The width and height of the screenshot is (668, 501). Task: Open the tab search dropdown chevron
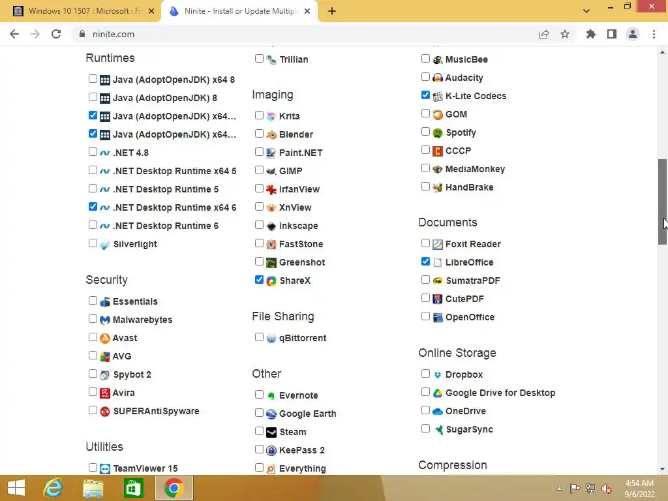point(586,11)
